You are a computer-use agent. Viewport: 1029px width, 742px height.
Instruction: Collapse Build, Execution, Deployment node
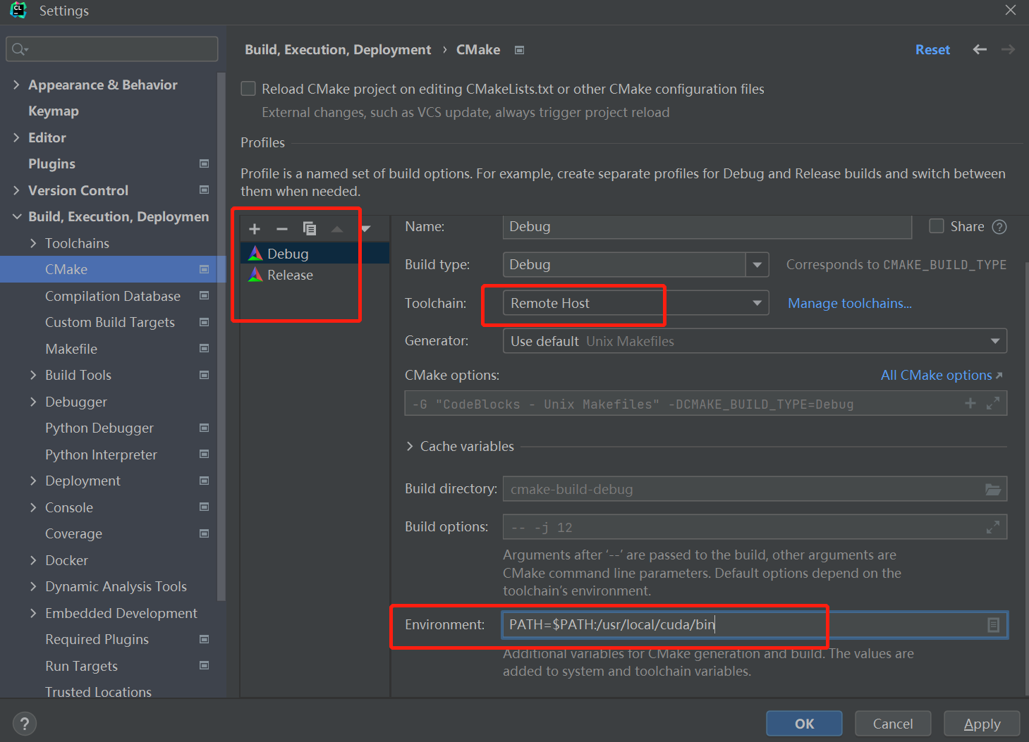point(16,216)
